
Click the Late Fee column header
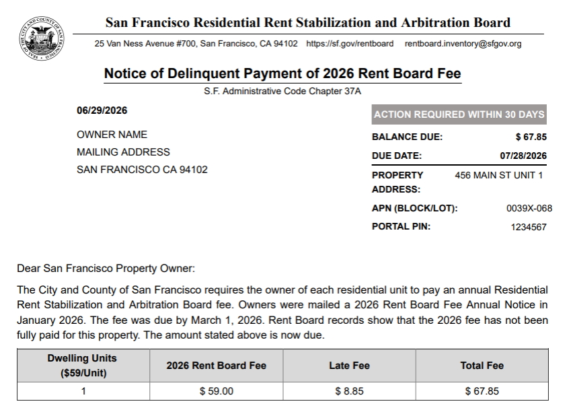pyautogui.click(x=349, y=366)
